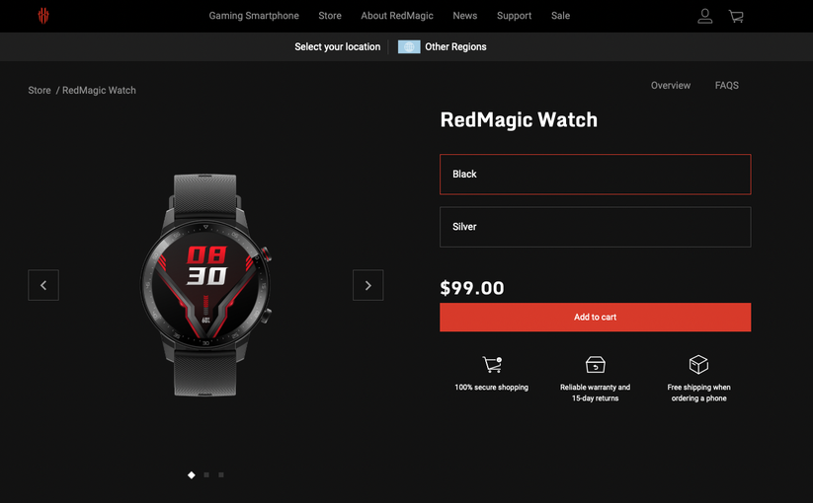Jump to the third carousel image dot
This screenshot has width=813, height=503.
pos(221,474)
